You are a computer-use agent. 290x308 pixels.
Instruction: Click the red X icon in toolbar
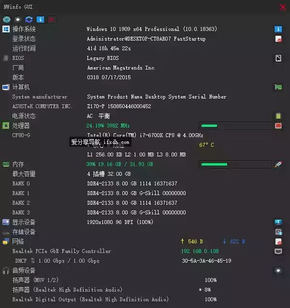(x=52, y=19)
